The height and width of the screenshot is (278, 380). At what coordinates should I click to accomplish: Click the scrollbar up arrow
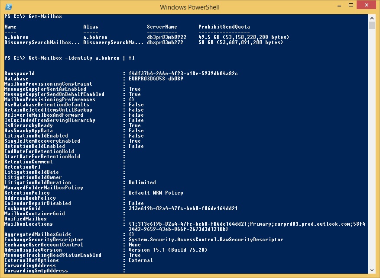pos(372,17)
